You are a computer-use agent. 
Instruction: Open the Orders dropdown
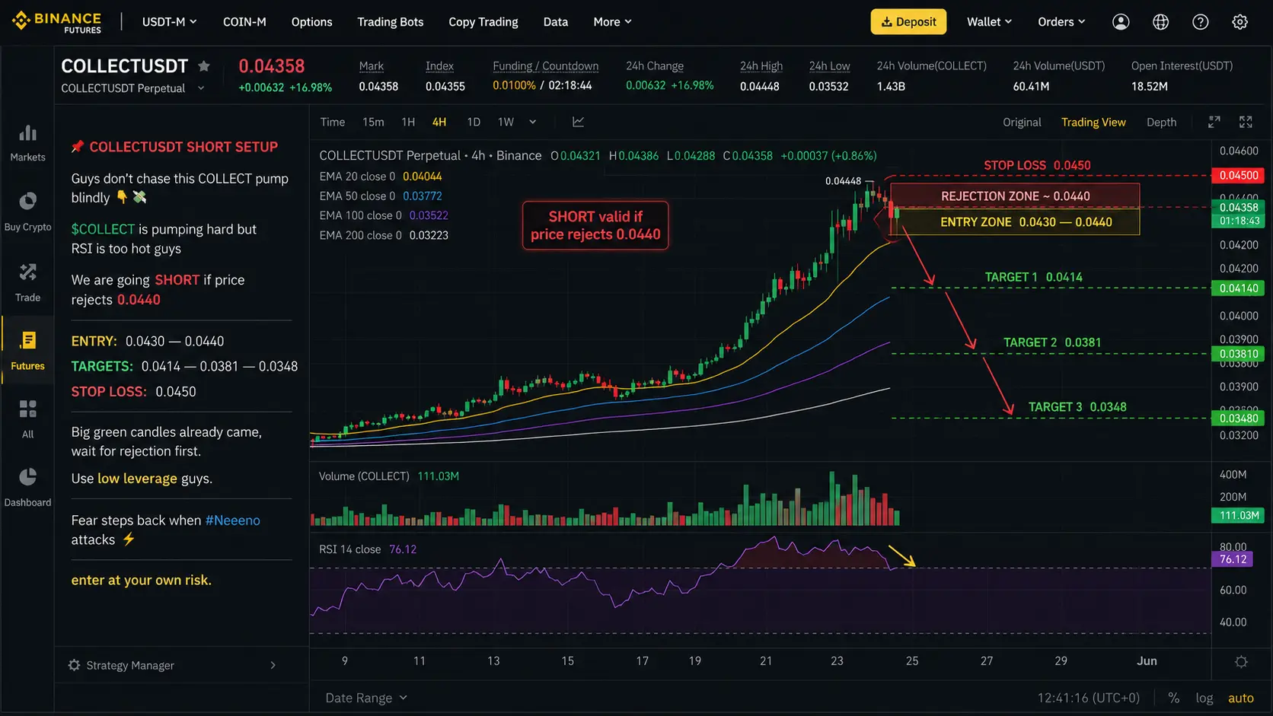point(1061,22)
